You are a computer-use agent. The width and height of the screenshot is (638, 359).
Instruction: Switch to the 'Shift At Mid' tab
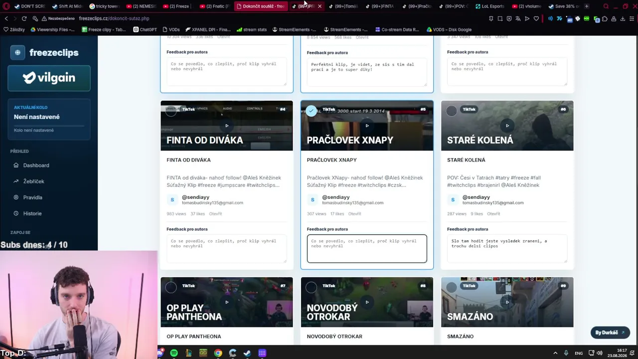67,6
